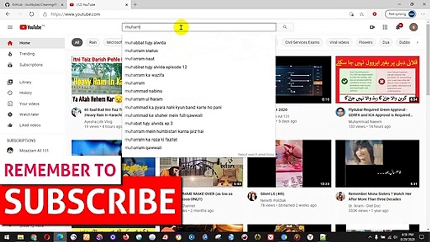Open the YouTube apps grid
Viewport: 430px width, 242px height.
(385, 27)
